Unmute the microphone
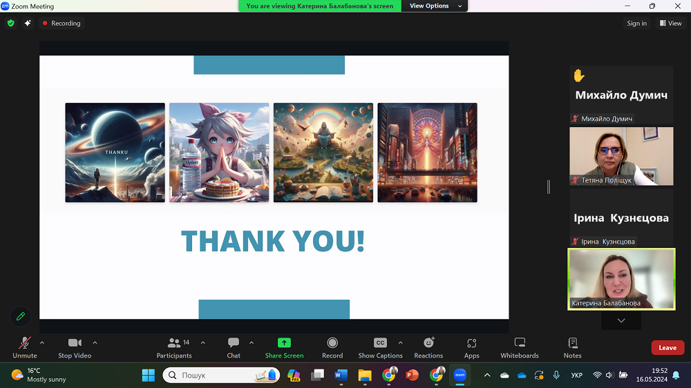This screenshot has width=691, height=388. pos(25,347)
